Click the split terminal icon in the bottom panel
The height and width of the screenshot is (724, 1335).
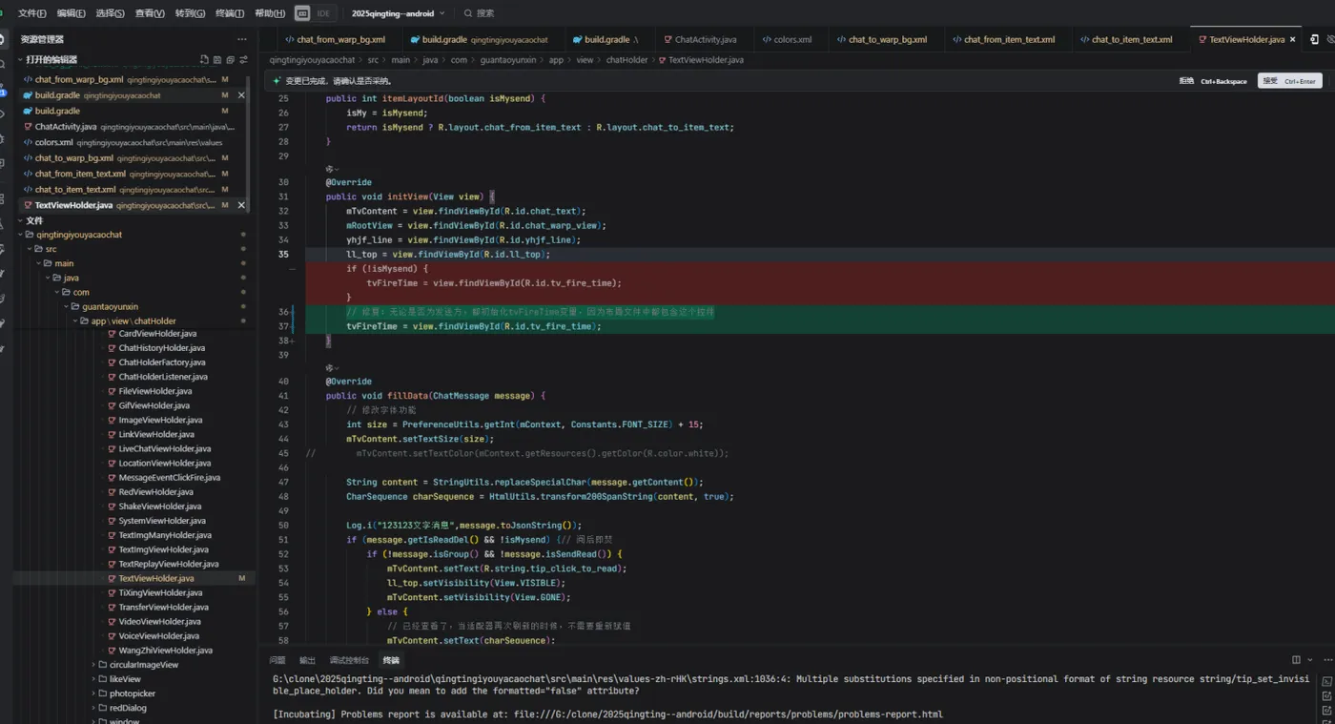[x=1296, y=660]
